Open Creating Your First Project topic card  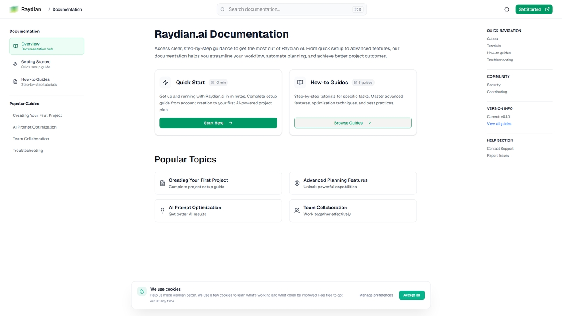coord(218,183)
